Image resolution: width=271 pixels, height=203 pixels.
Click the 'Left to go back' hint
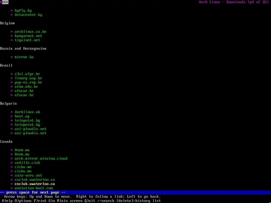[144, 197]
